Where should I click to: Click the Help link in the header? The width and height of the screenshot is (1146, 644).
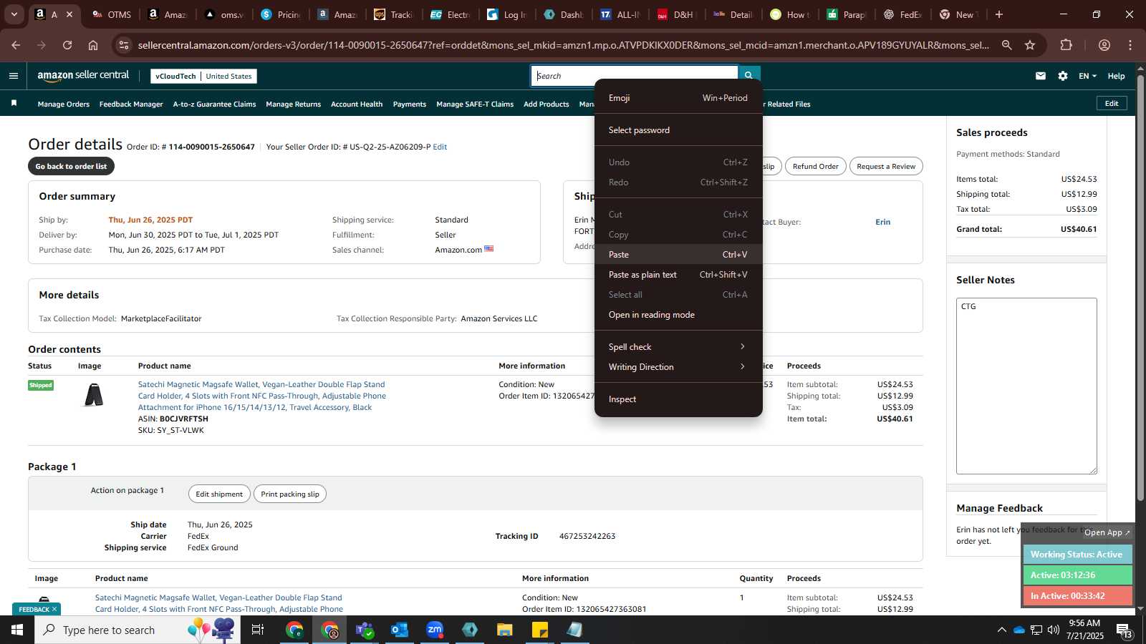tap(1116, 76)
